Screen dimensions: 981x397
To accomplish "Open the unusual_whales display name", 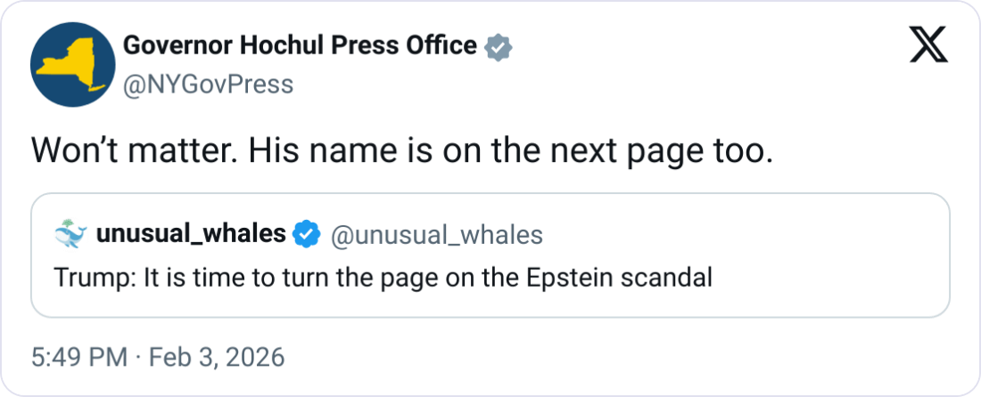I will (190, 234).
